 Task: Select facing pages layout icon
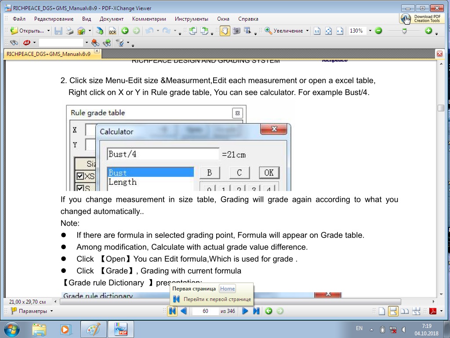[x=405, y=311]
